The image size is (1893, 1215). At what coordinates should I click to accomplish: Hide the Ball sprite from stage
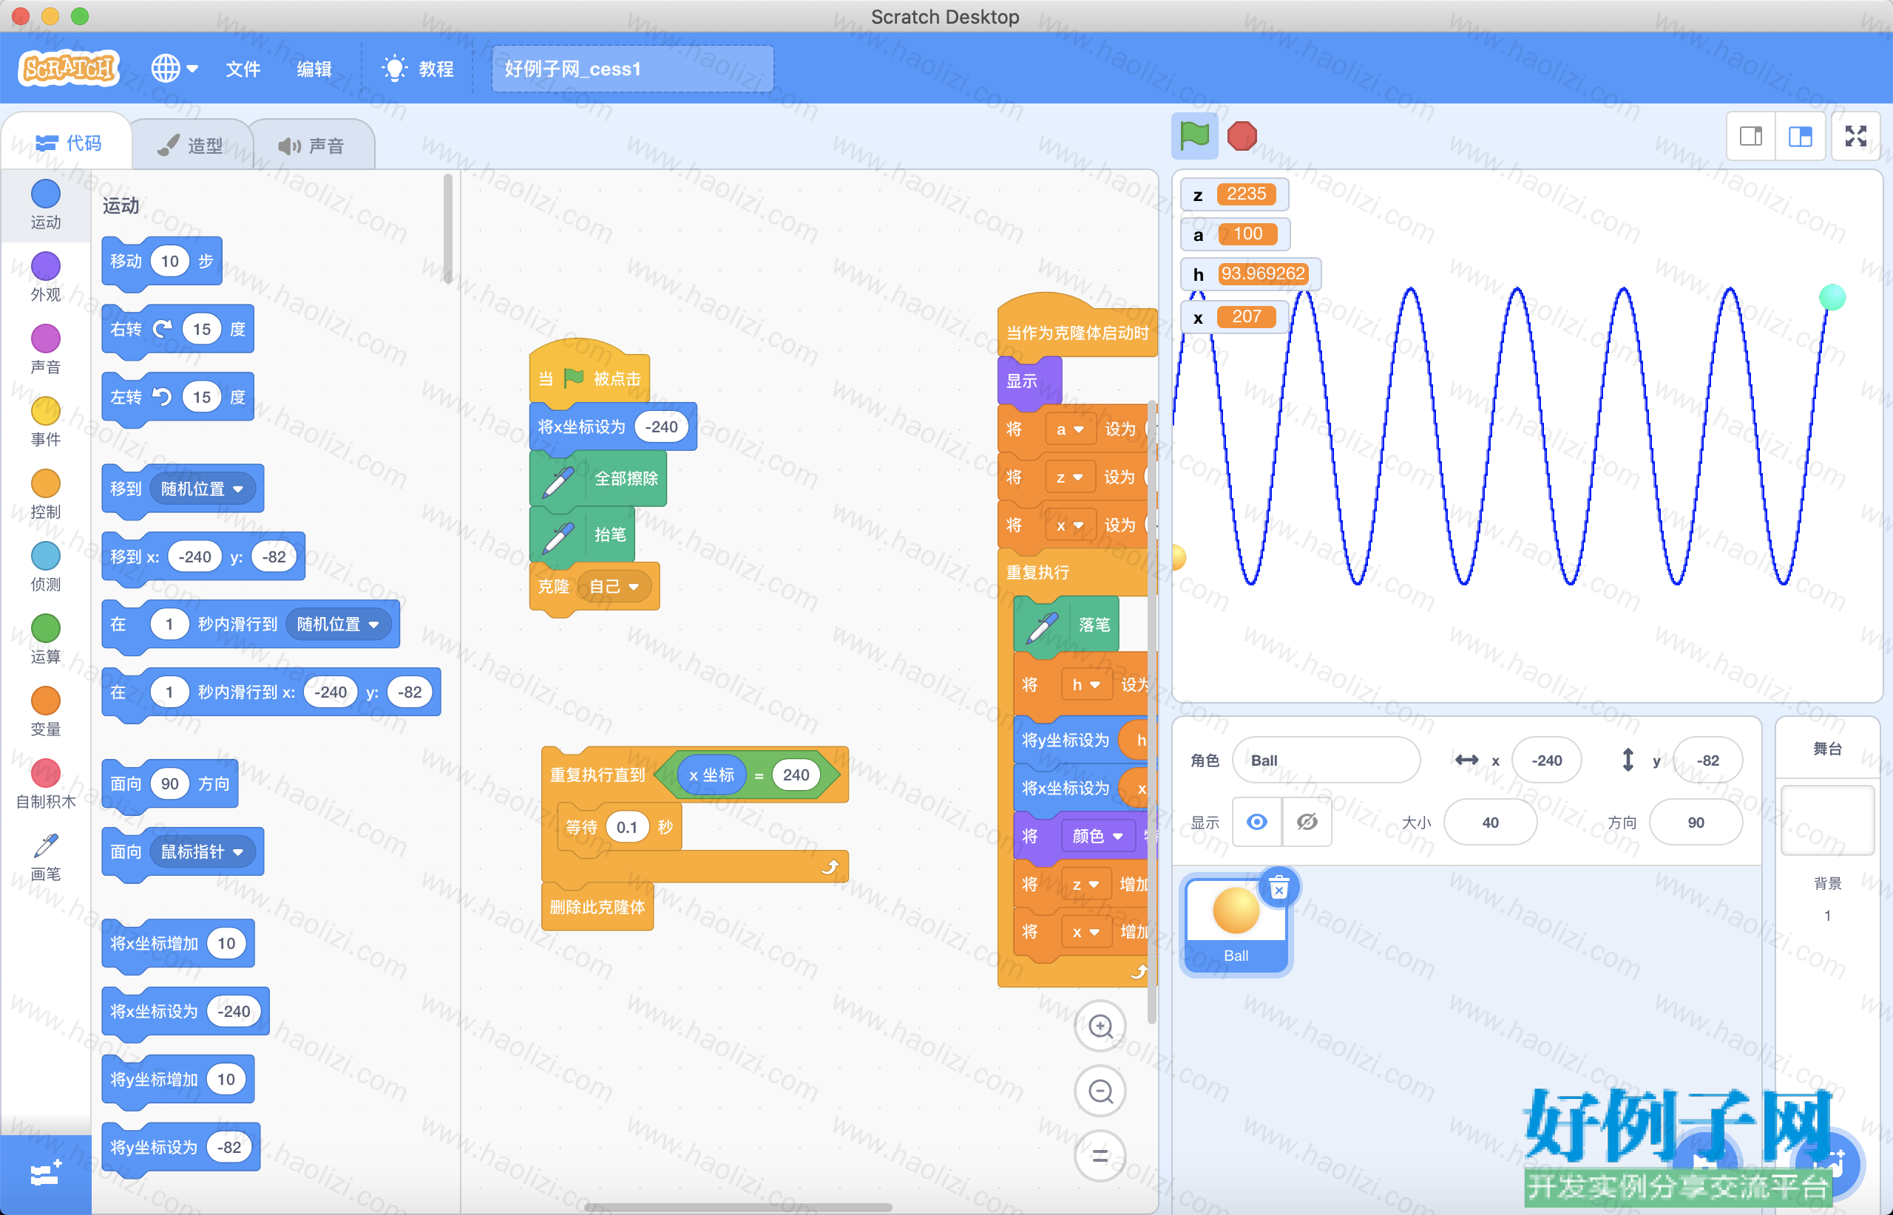1307,822
